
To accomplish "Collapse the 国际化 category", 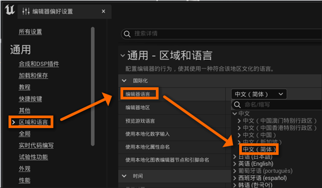I will click(x=124, y=81).
